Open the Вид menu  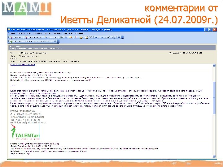[x=29, y=33]
